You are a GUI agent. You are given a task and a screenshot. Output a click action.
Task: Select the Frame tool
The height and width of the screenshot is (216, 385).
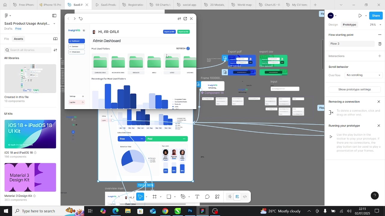[155, 197]
